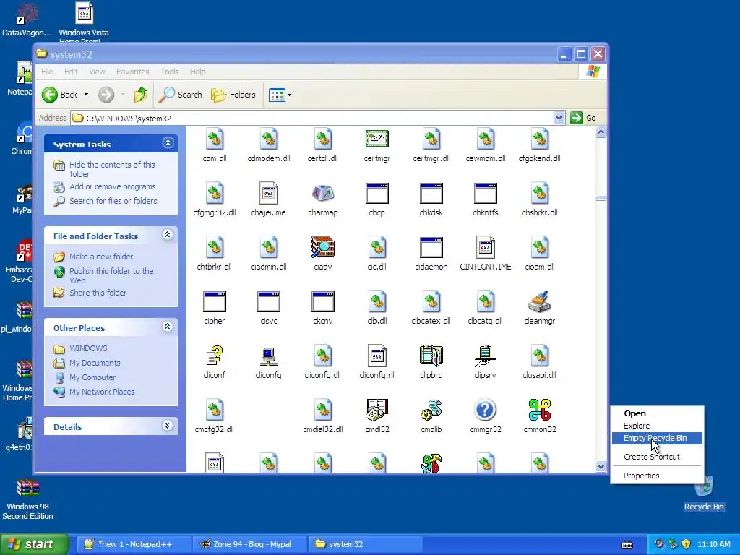Viewport: 740px width, 555px height.
Task: Switch to Zone 94 Mypal taskbar button
Action: tap(250, 544)
